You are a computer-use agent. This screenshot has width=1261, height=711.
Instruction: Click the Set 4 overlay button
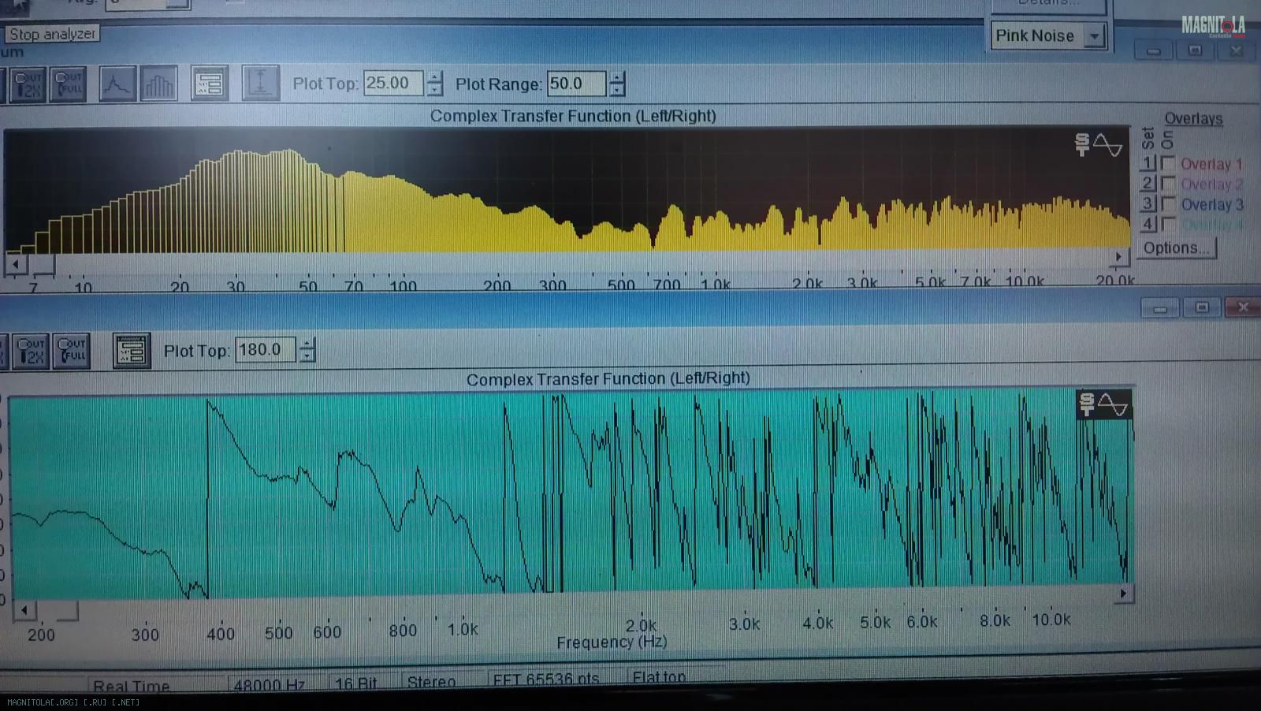[x=1148, y=224]
